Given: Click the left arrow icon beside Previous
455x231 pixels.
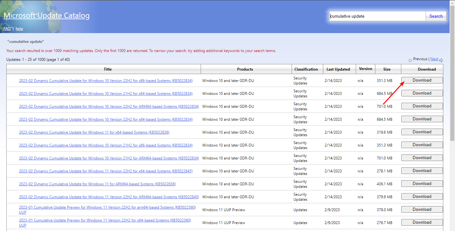Looking at the screenshot, I should click(x=410, y=60).
